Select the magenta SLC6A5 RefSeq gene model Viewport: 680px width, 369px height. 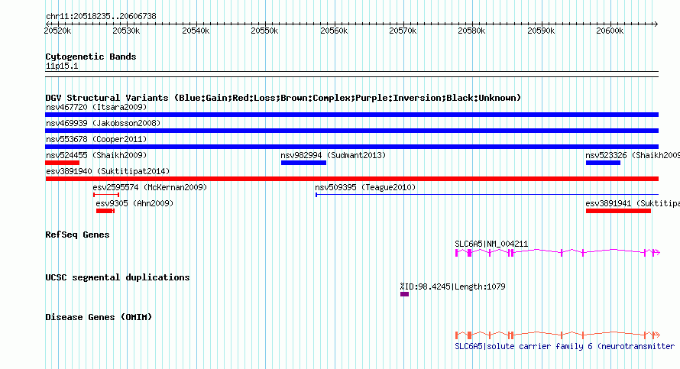[557, 252]
